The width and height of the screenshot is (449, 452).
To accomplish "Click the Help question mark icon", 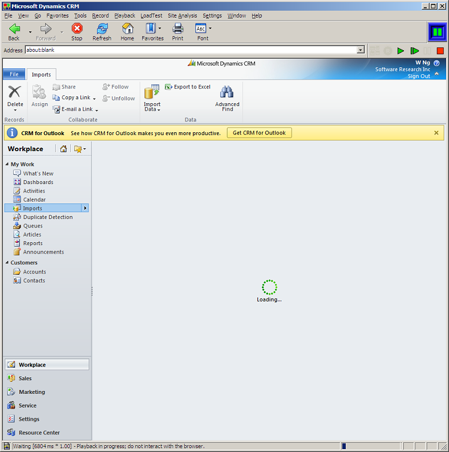I will click(436, 63).
